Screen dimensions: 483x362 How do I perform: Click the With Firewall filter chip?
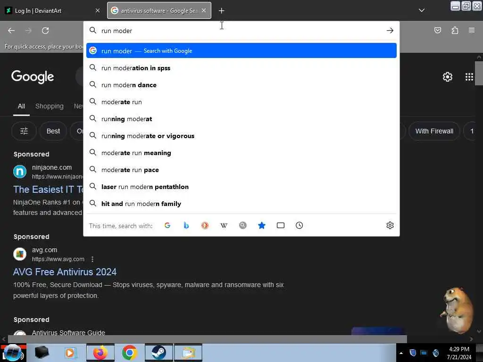[434, 131]
